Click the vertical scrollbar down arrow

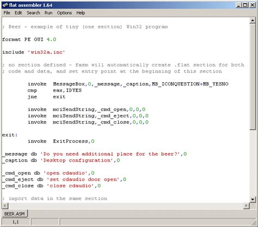[253, 199]
